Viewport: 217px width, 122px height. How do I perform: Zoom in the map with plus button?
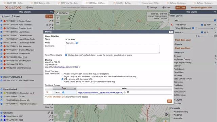(x=58, y=18)
